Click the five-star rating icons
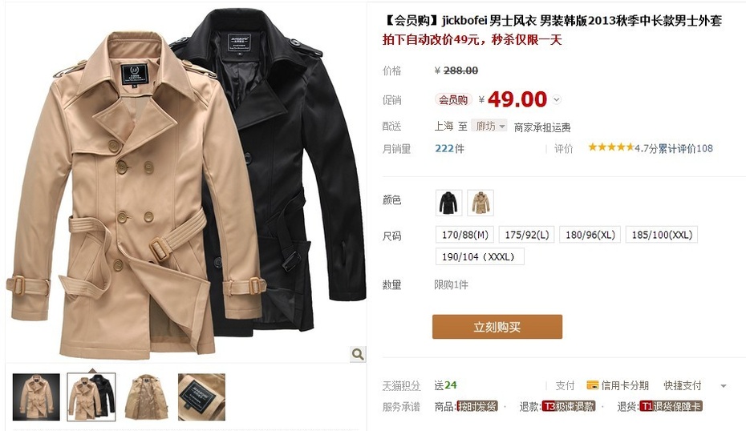746x431 pixels. (x=611, y=147)
